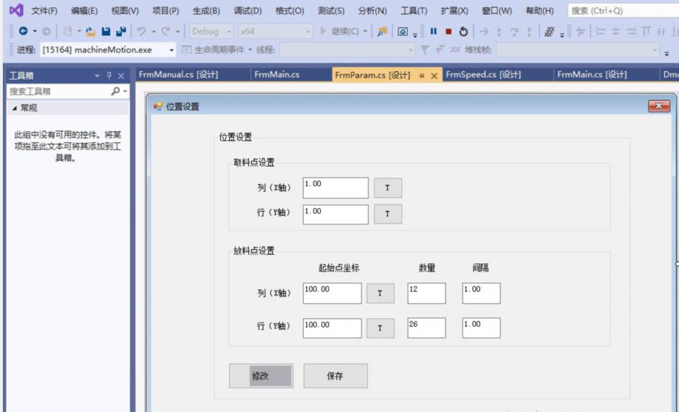The height and width of the screenshot is (412, 679).
Task: Click the Visual Studio logo icon
Action: click(x=16, y=11)
